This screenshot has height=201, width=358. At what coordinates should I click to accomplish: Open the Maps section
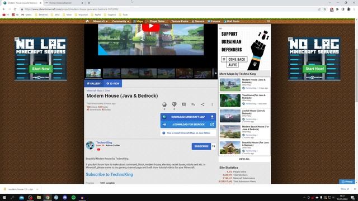tap(138, 21)
